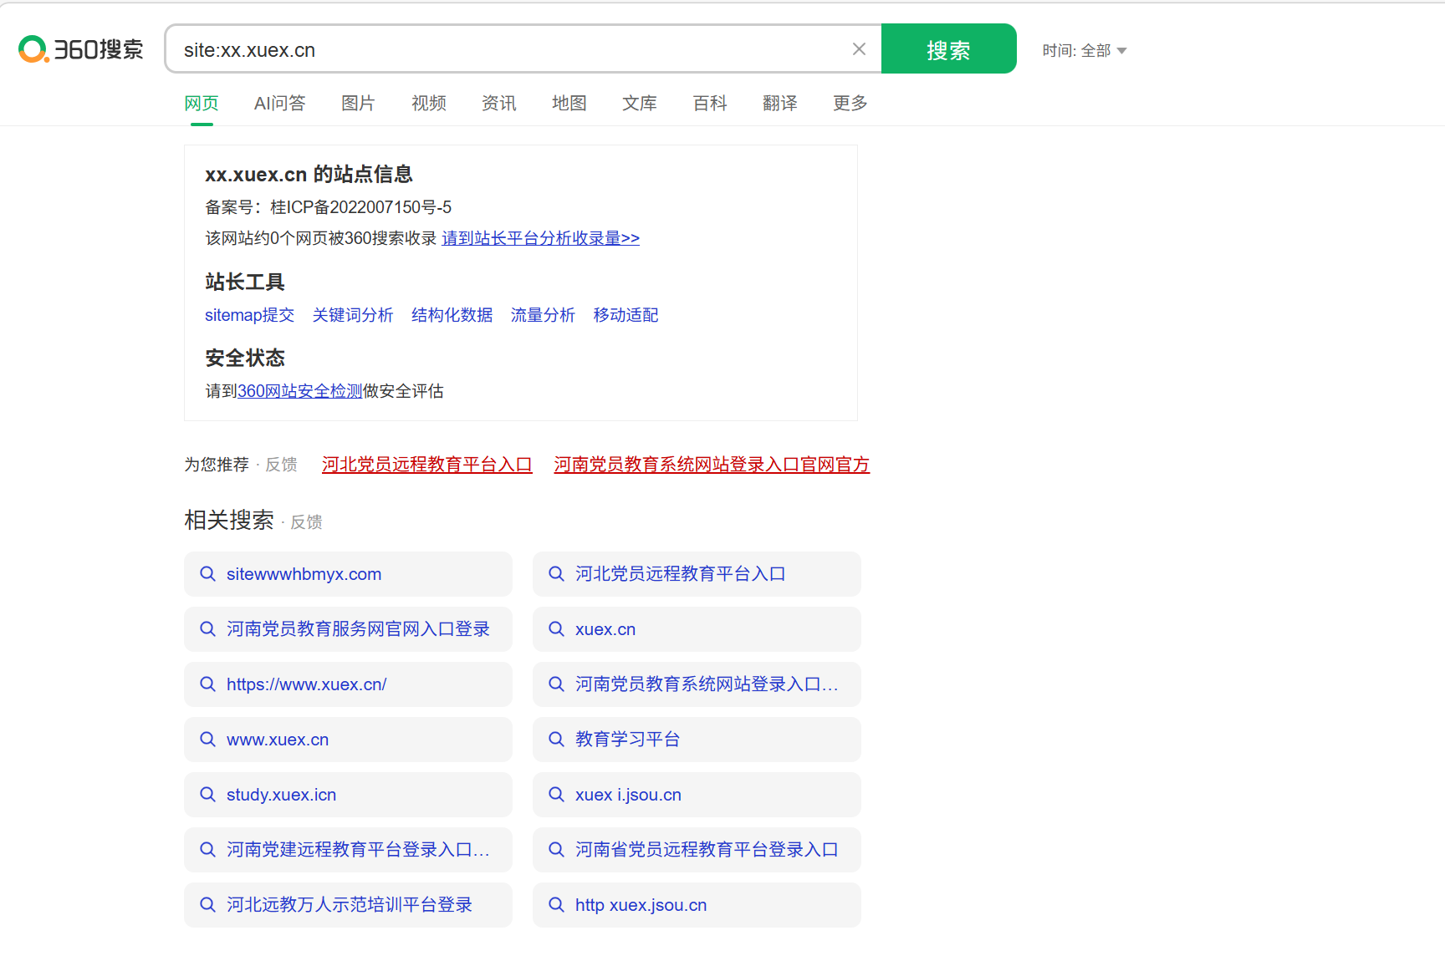The image size is (1445, 956).
Task: Click the magnifier icon beside https://www.xuex.cn/
Action: [207, 684]
